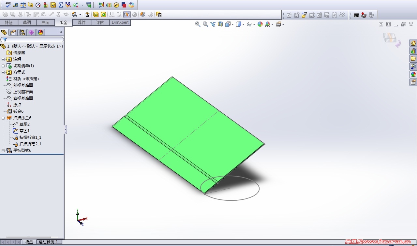The height and width of the screenshot is (246, 417).
Task: Click the Sigma equations toolbar icon
Action: pos(61,5)
